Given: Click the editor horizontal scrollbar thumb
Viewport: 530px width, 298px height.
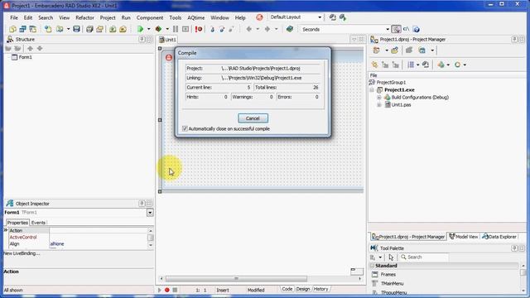Looking at the screenshot, I should (236, 279).
